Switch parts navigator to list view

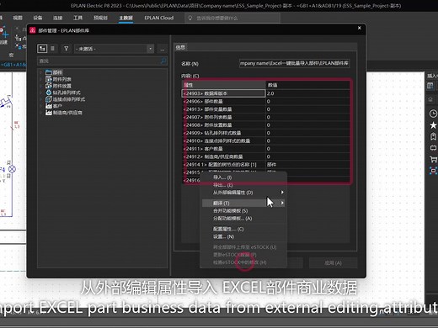click(52, 49)
